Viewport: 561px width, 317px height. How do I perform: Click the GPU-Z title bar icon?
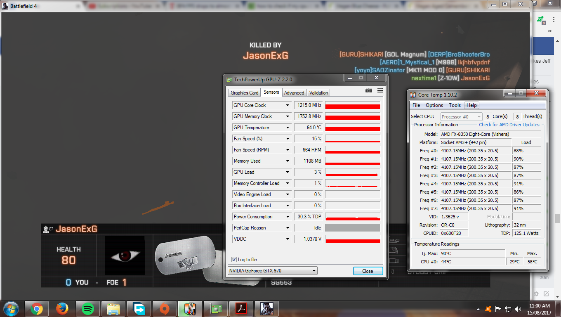pos(229,79)
